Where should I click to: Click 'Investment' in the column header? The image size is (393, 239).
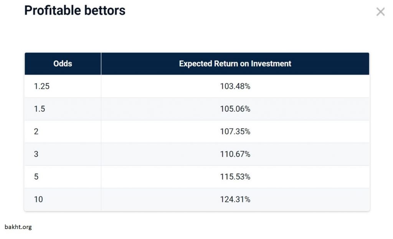coord(271,64)
